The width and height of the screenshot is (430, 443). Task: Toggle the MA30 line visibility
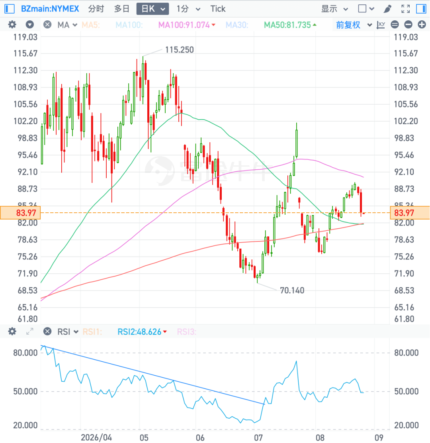tap(236, 25)
